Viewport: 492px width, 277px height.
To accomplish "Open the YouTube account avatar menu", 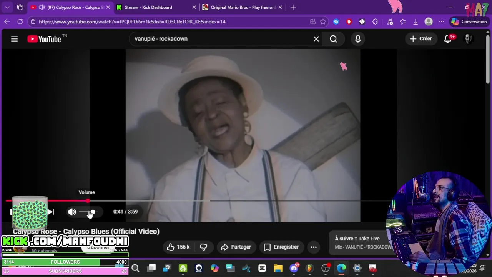I will pos(468,39).
